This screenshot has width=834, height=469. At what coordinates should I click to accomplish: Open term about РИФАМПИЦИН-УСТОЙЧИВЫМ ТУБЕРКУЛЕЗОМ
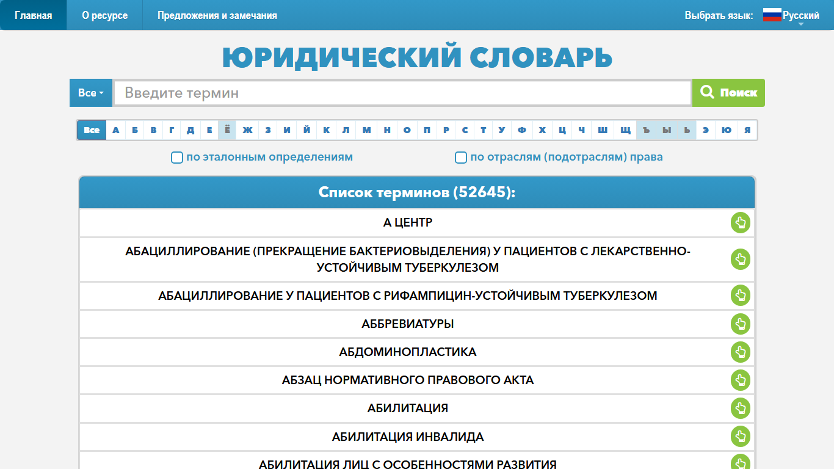(x=408, y=296)
